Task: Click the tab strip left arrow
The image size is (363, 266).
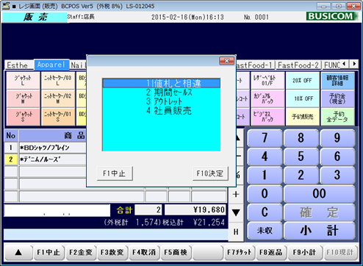Action: pyautogui.click(x=345, y=64)
